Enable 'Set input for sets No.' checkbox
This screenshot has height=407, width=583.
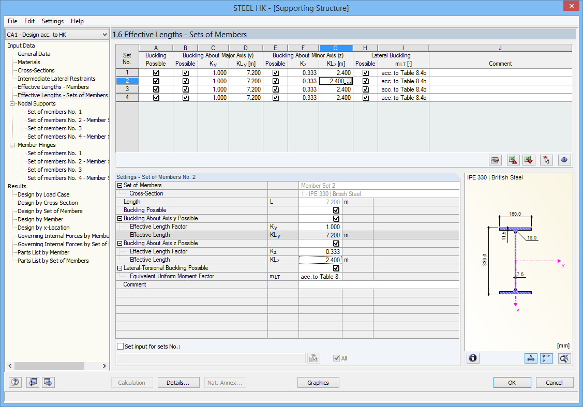tap(121, 346)
